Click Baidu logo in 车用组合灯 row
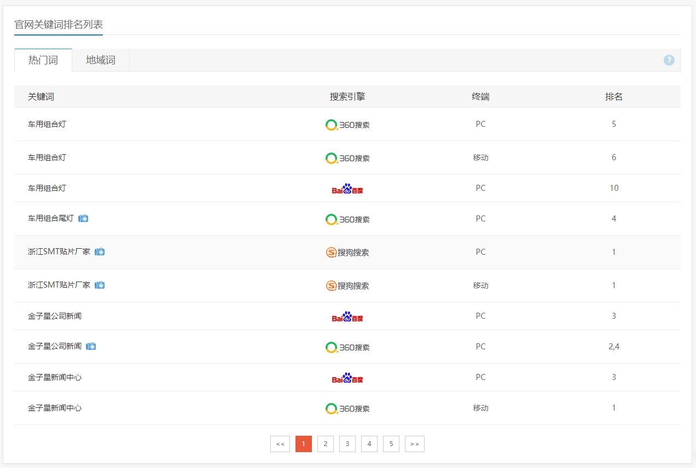The image size is (696, 468). coord(347,189)
